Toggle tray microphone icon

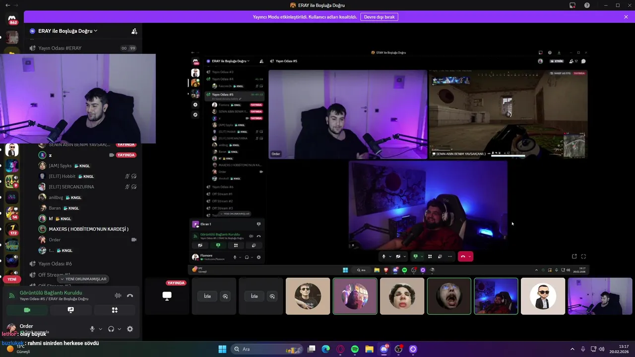pos(583,349)
